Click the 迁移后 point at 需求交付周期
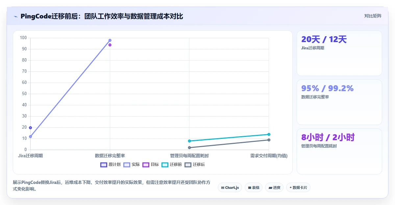Screen dimensions: 395x205 tap(269, 140)
